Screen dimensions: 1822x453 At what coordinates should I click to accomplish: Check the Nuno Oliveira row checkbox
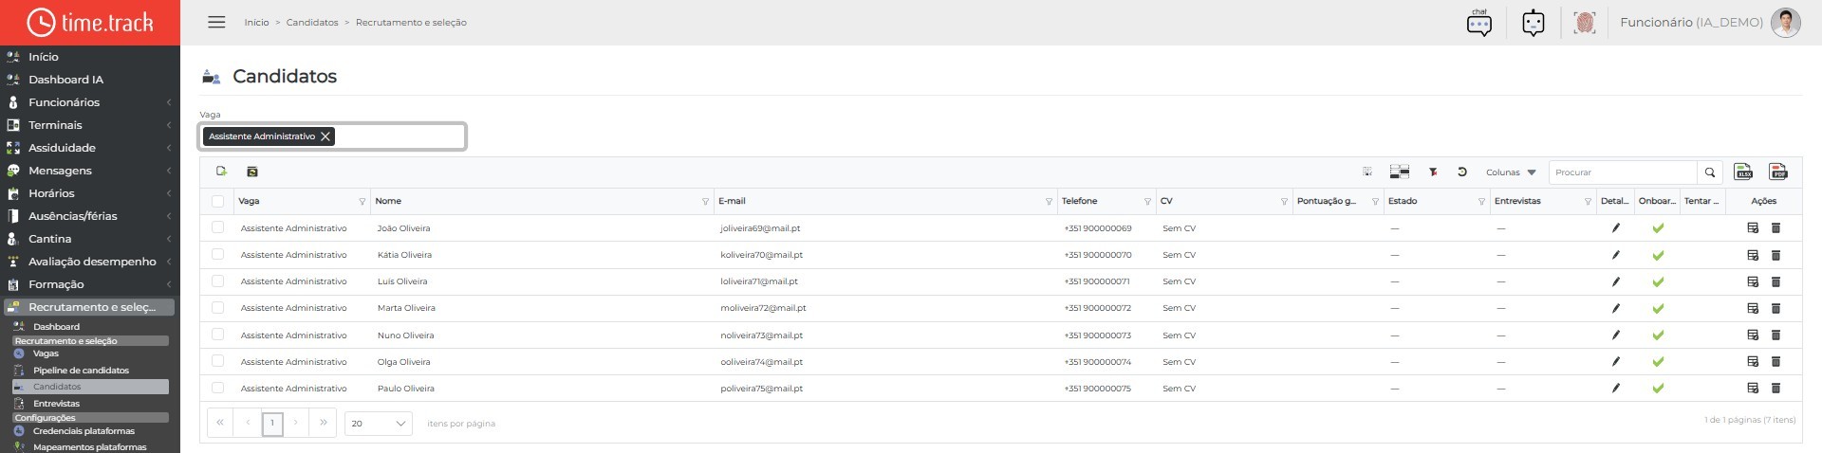click(218, 334)
